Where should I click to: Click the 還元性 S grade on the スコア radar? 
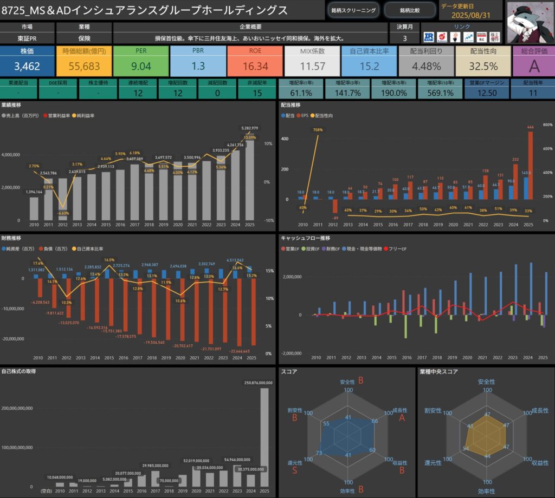pos(294,470)
